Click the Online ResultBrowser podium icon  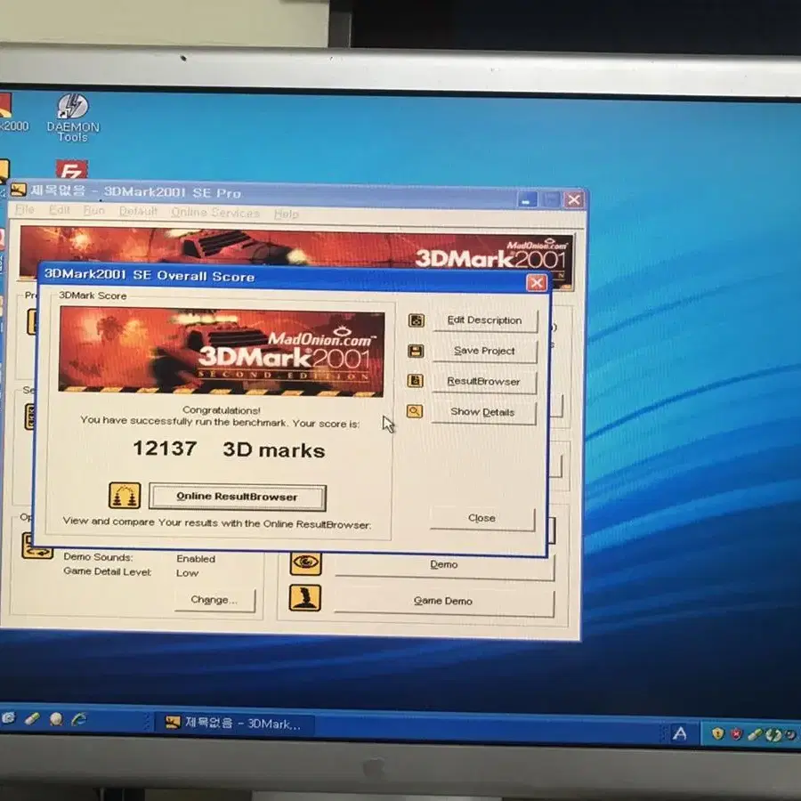125,495
